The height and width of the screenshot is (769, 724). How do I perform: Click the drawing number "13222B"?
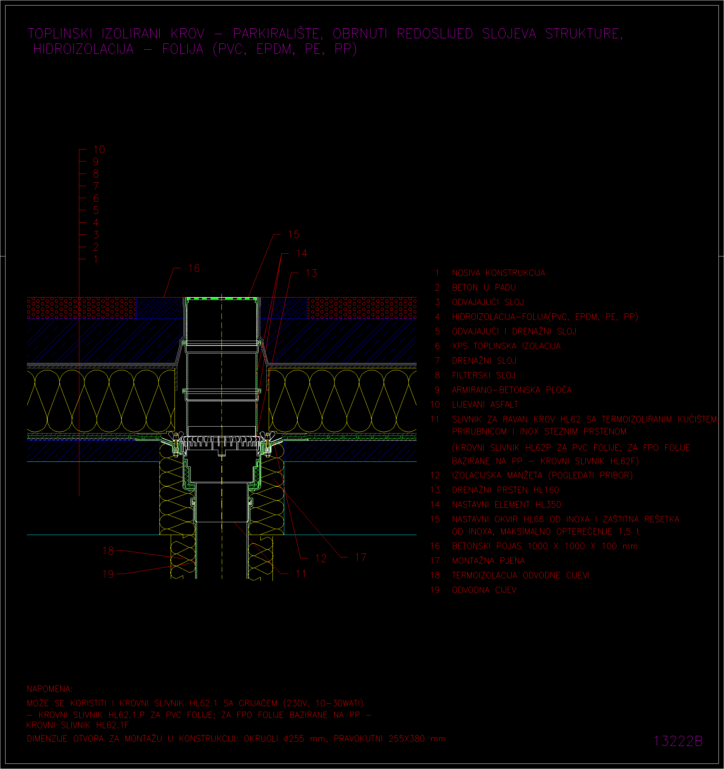pos(678,741)
